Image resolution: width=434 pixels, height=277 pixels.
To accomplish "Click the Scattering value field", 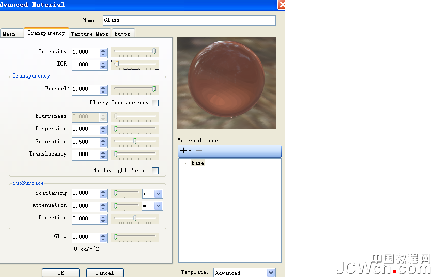I will coord(86,193).
